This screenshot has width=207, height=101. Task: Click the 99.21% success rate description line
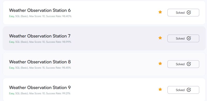click(x=40, y=93)
